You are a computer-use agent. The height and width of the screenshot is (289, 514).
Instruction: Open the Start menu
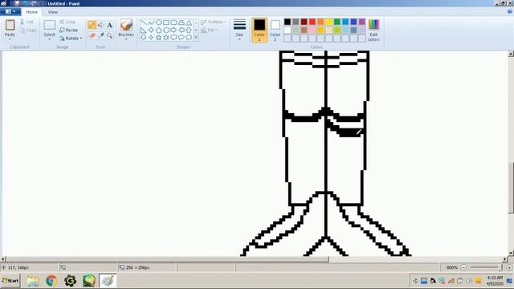pos(10,281)
